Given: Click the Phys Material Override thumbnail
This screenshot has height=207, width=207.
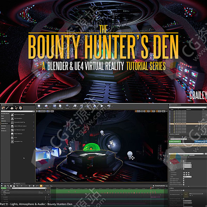Looking at the screenshot, I should 186,194.
